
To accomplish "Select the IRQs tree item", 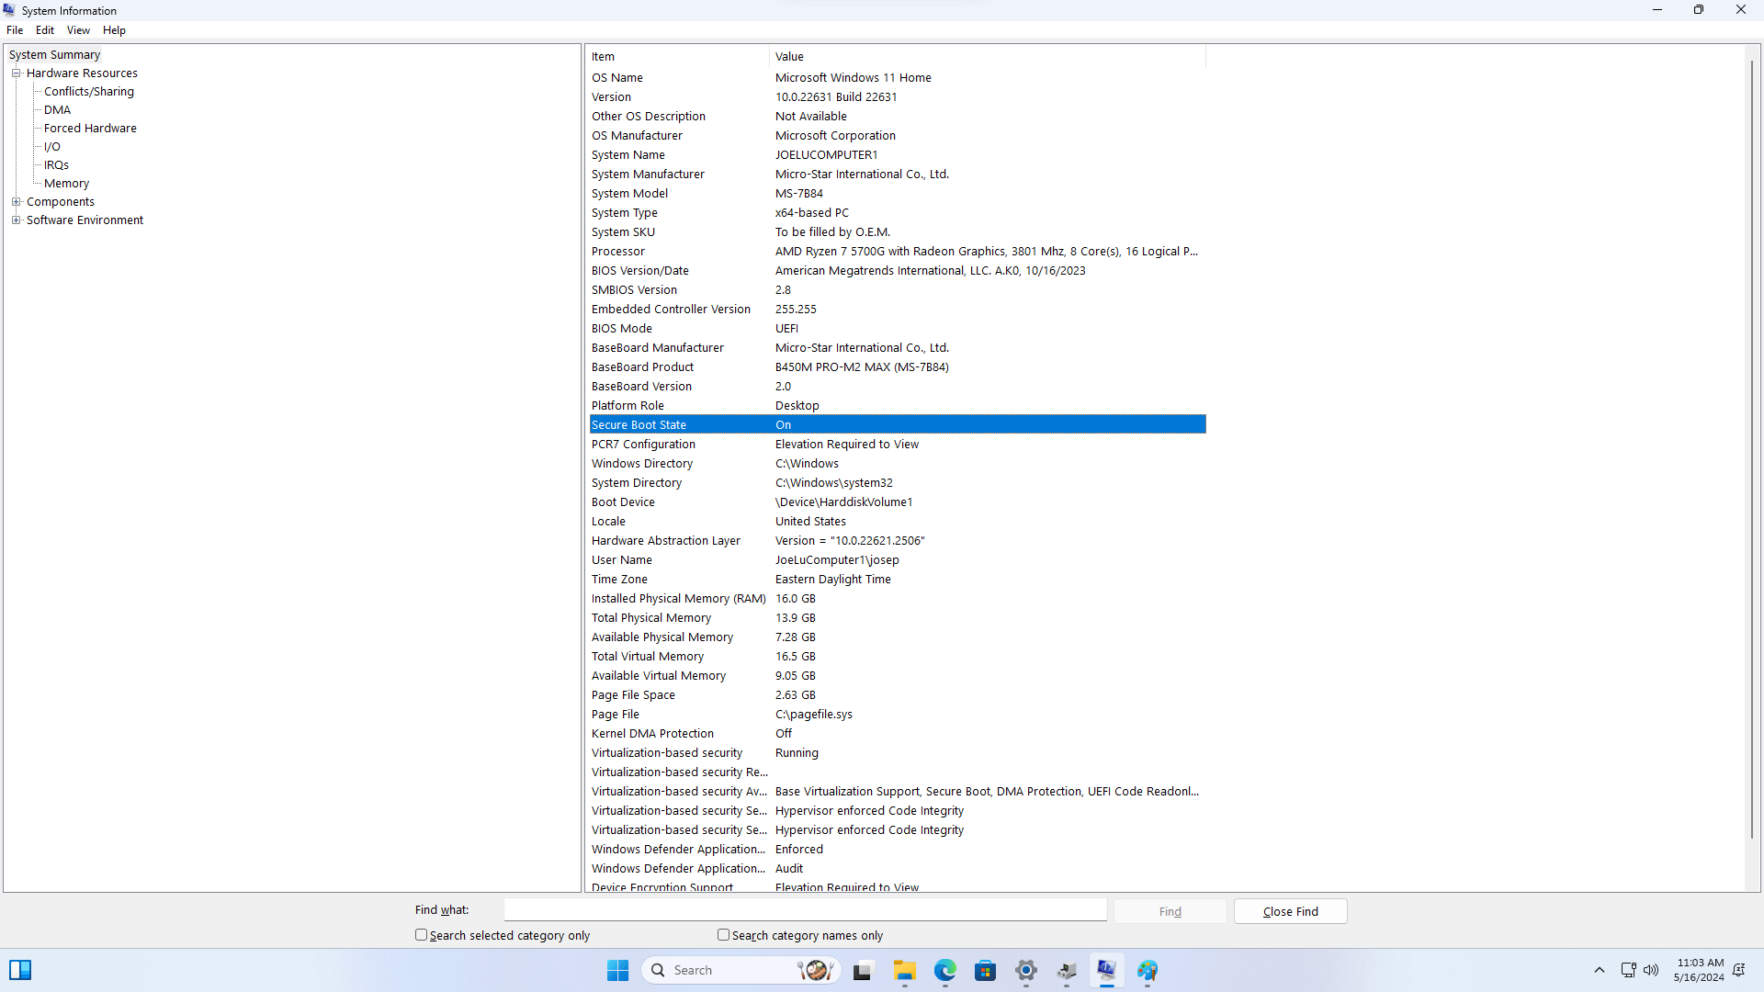I will click(x=56, y=165).
